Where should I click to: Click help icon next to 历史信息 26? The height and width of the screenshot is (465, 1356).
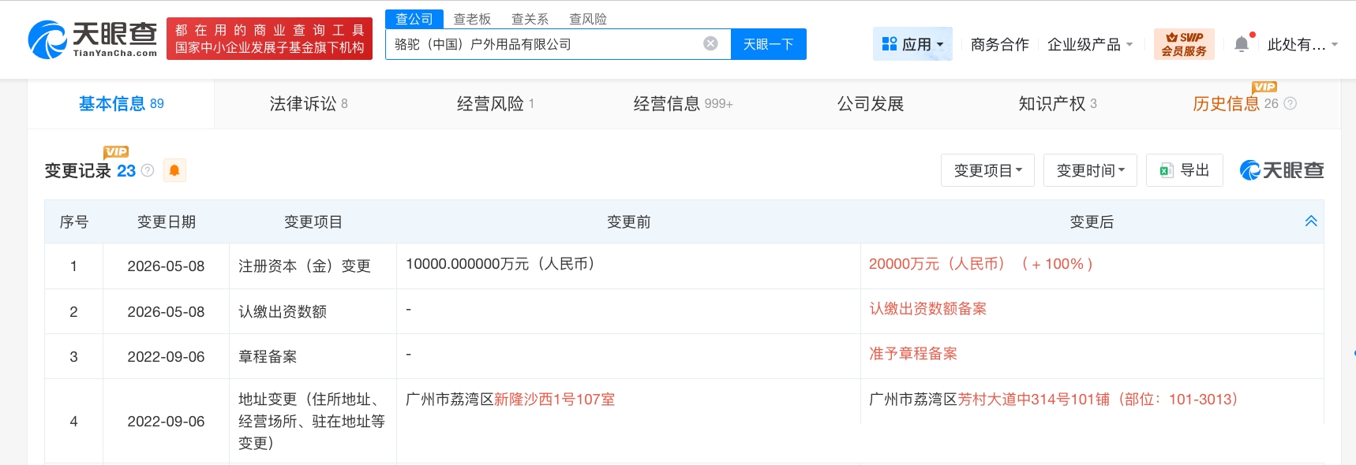(x=1290, y=103)
